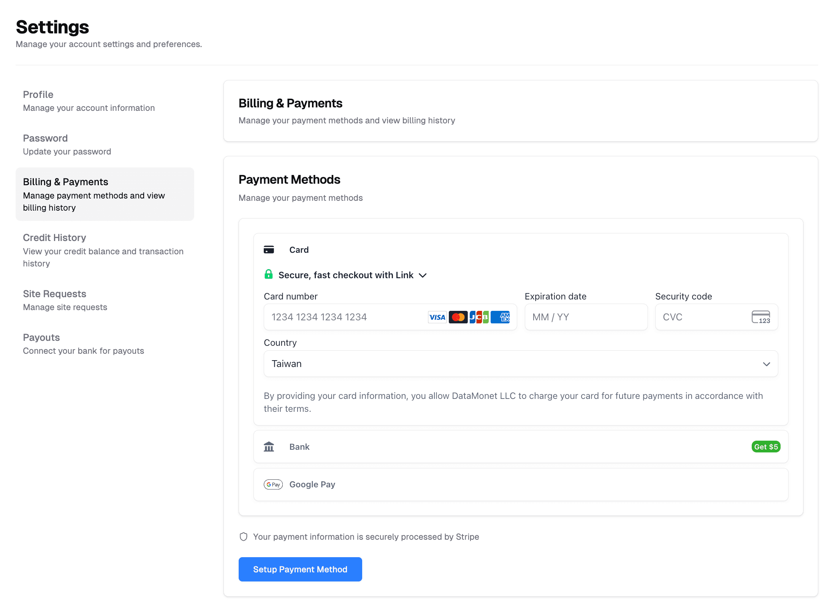Click the JCB card brand icon
The image size is (830, 605).
(x=480, y=317)
